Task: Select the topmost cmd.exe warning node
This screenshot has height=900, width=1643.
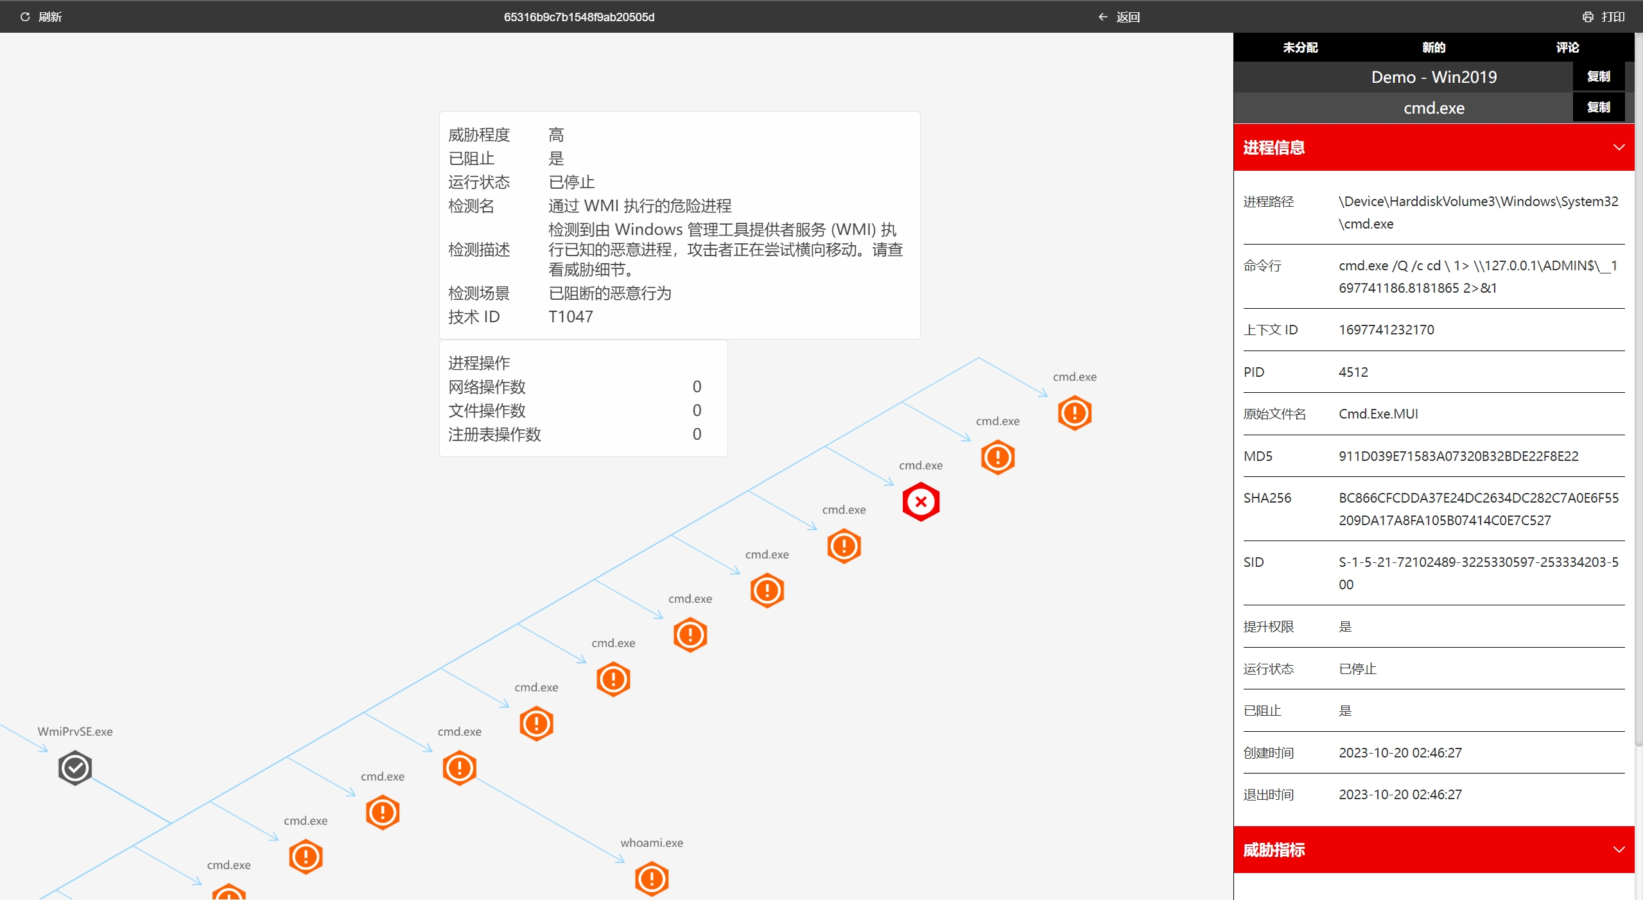Action: click(x=1074, y=413)
